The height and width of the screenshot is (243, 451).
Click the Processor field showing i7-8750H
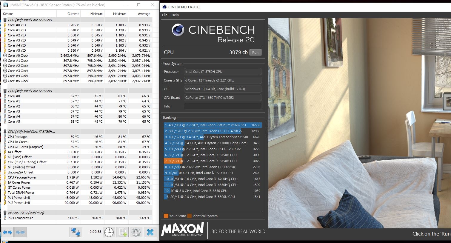(223, 72)
